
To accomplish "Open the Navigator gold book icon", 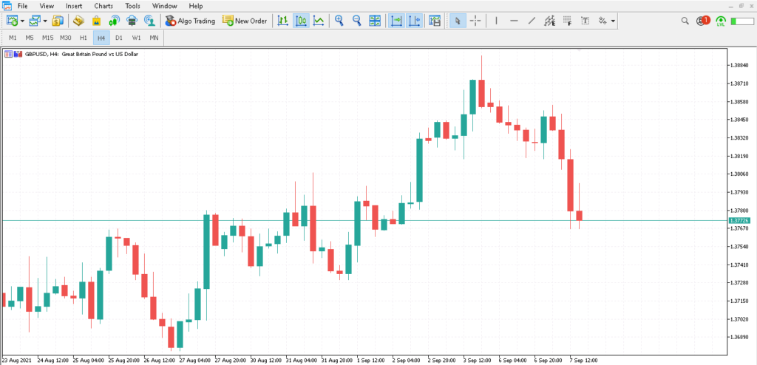I will [x=78, y=21].
